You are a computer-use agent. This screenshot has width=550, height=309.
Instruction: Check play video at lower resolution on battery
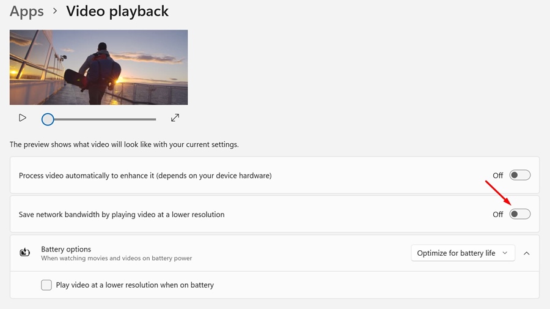[46, 285]
